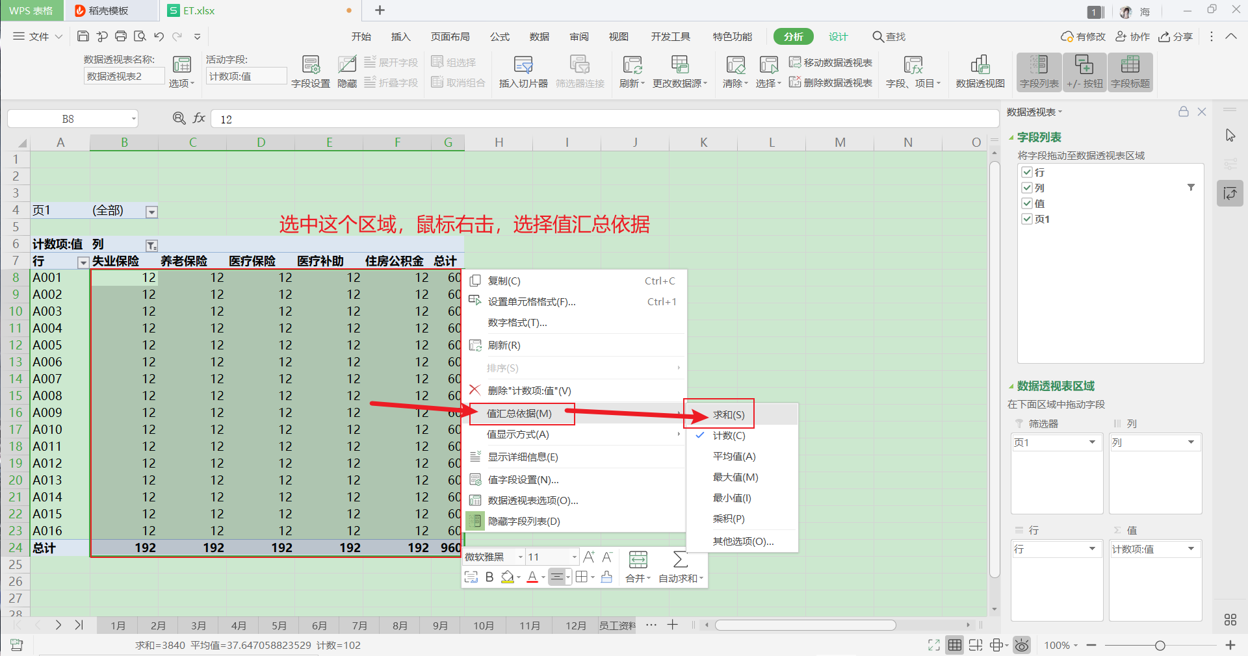Click the zoom magnifier icon by formula bar
Viewport: 1248px width, 656px height.
pos(179,118)
